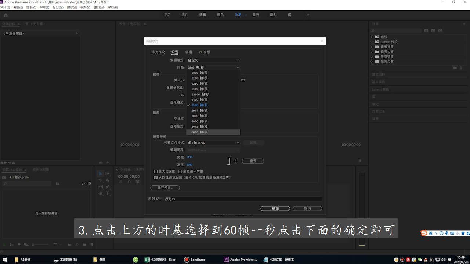Click the Project panel search field

click(26, 183)
